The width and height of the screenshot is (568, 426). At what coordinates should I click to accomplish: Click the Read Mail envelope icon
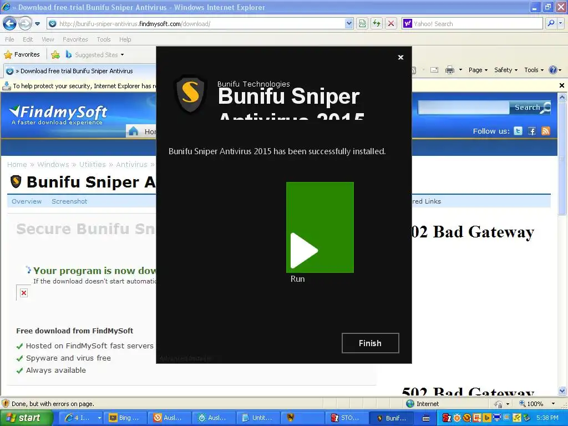click(434, 70)
